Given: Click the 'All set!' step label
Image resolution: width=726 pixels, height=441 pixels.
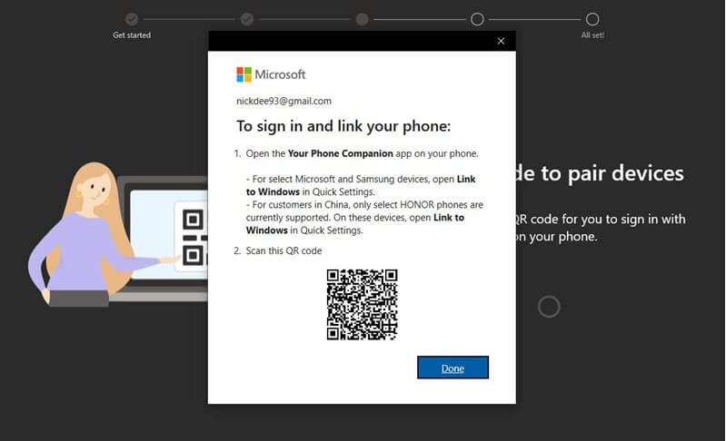Looking at the screenshot, I should (x=592, y=35).
